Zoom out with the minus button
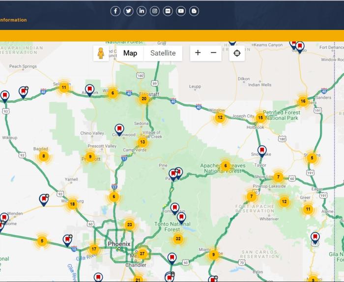Image resolution: width=344 pixels, height=282 pixels. (x=213, y=53)
